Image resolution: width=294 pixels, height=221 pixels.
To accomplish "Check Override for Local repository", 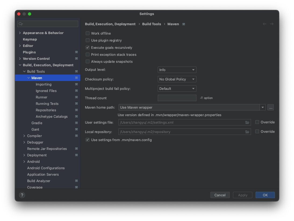I will (257, 131).
